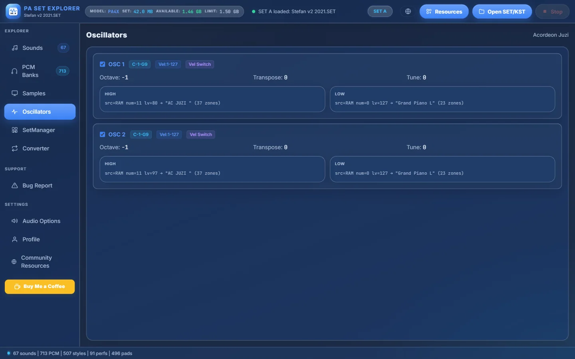Click the Buy Me a Coffee button

click(40, 286)
